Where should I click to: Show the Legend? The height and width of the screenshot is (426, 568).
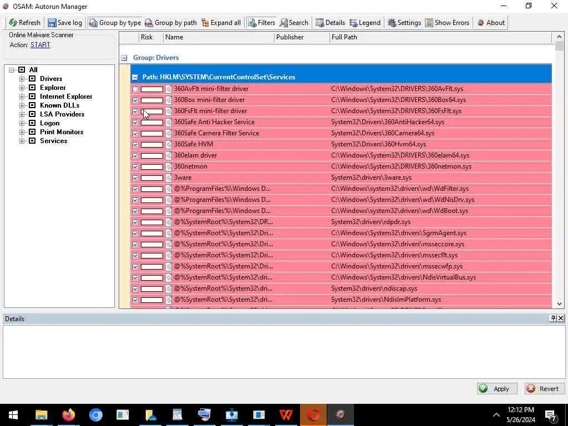[x=365, y=22]
